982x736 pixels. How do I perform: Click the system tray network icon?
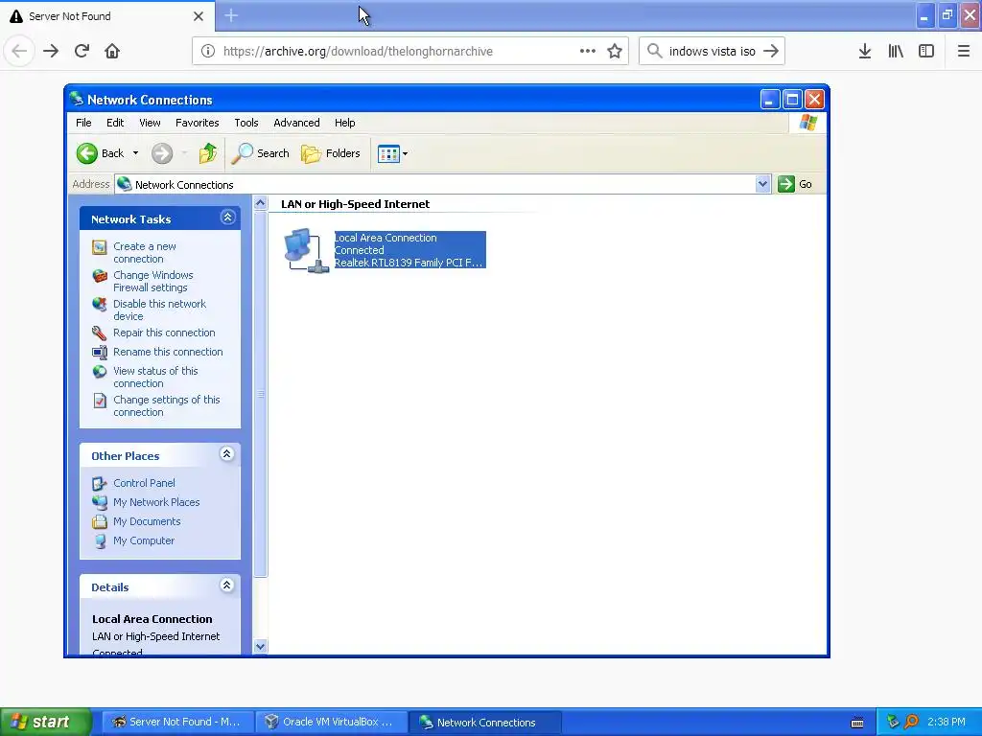click(893, 722)
